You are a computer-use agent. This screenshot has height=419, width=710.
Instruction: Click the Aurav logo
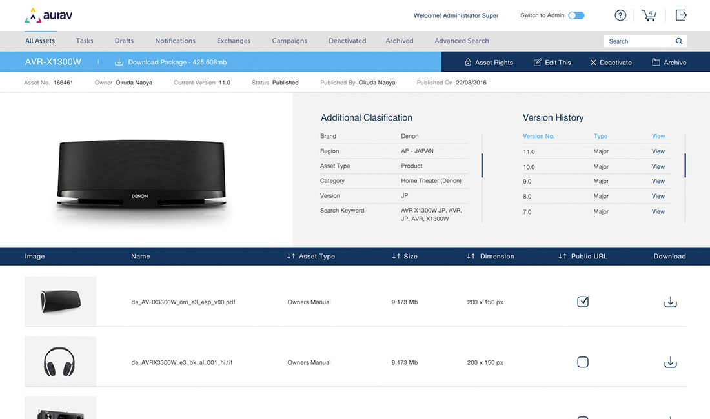48,15
